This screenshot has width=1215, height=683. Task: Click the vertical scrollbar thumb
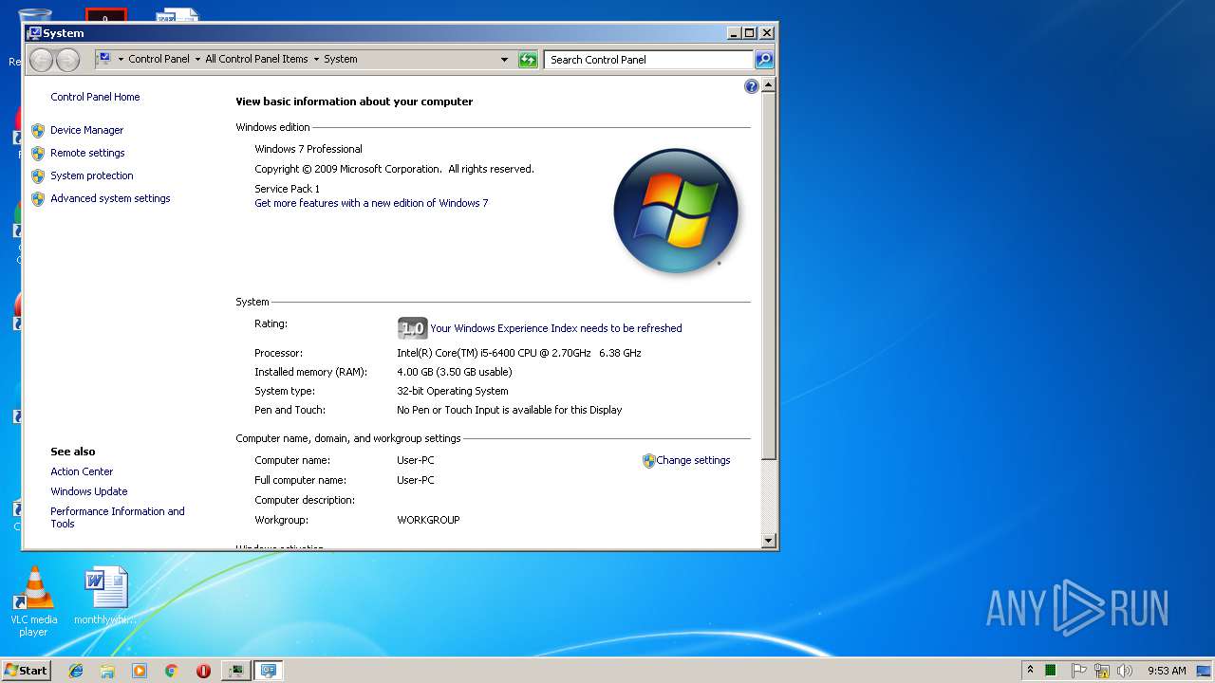click(x=769, y=276)
